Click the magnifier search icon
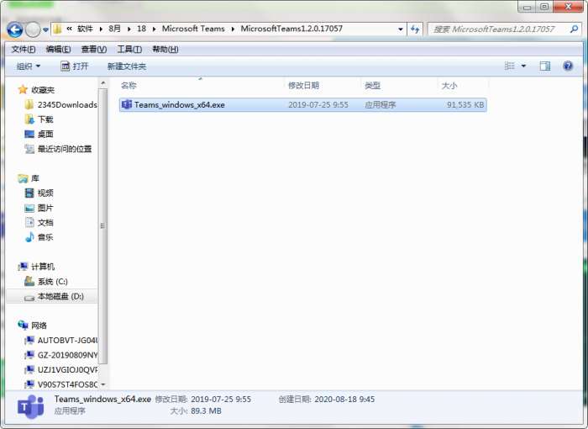Screen dimensions: 588x429 click(x=574, y=29)
